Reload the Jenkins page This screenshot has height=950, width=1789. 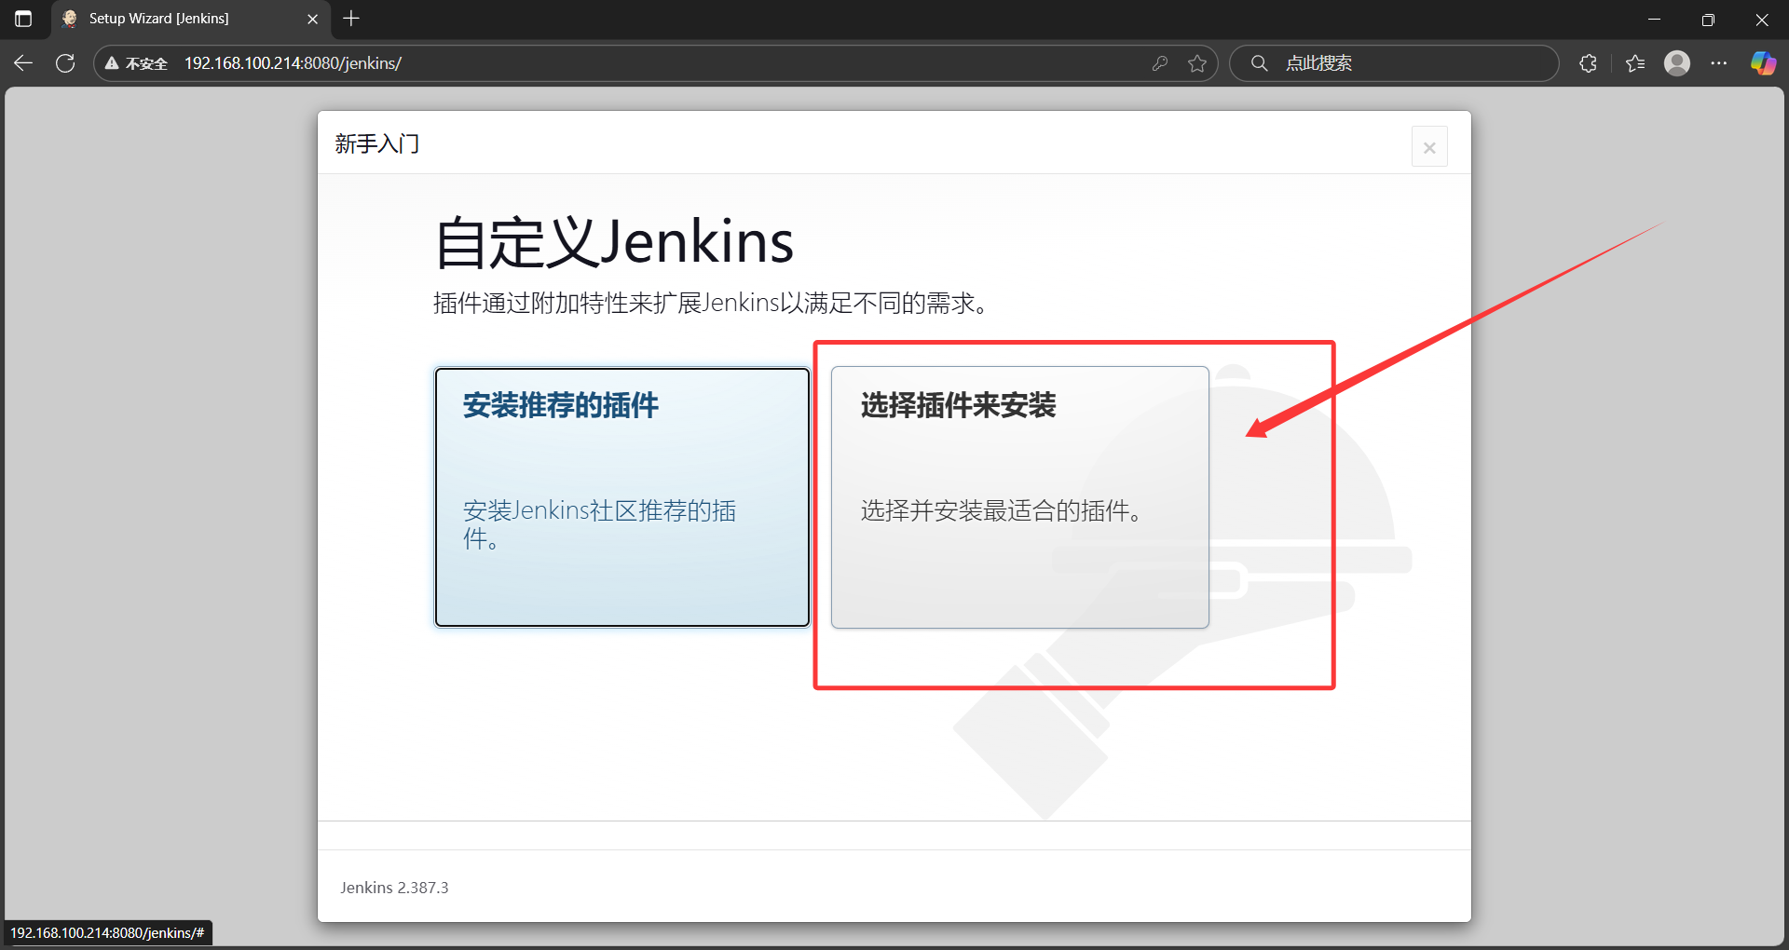(65, 63)
